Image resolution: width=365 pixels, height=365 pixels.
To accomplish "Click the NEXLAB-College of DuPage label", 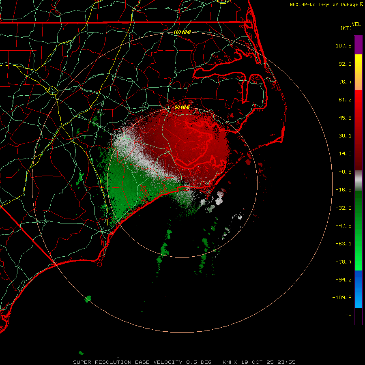I will [x=324, y=4].
